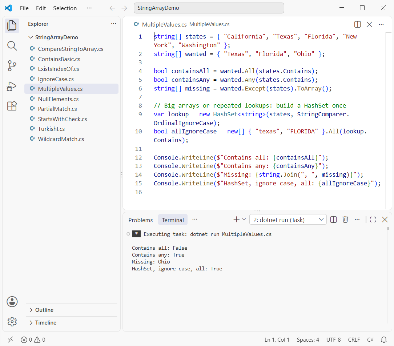Viewport: 394px width, 346px height.
Task: Click the HashSet comment on line 8
Action: [x=250, y=105]
